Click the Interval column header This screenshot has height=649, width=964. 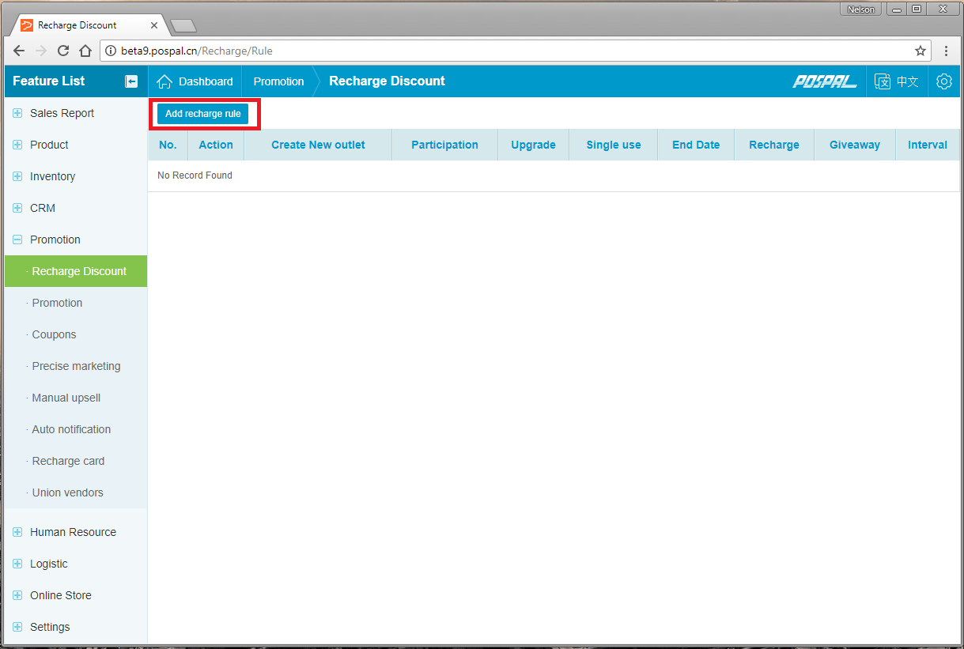928,145
